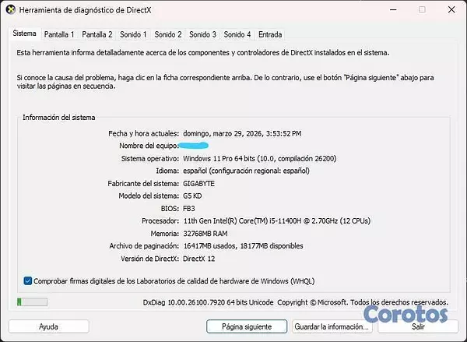This screenshot has width=467, height=342.
Task: Click the Versión de DirectX label
Action: click(x=149, y=259)
